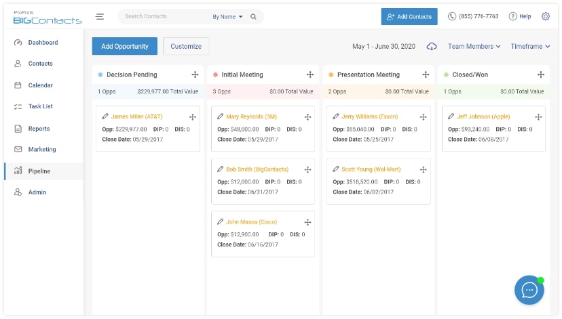562x319 pixels.
Task: Click the Help link
Action: [x=520, y=16]
